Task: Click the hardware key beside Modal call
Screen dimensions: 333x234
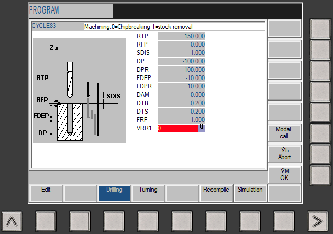Action: point(320,133)
